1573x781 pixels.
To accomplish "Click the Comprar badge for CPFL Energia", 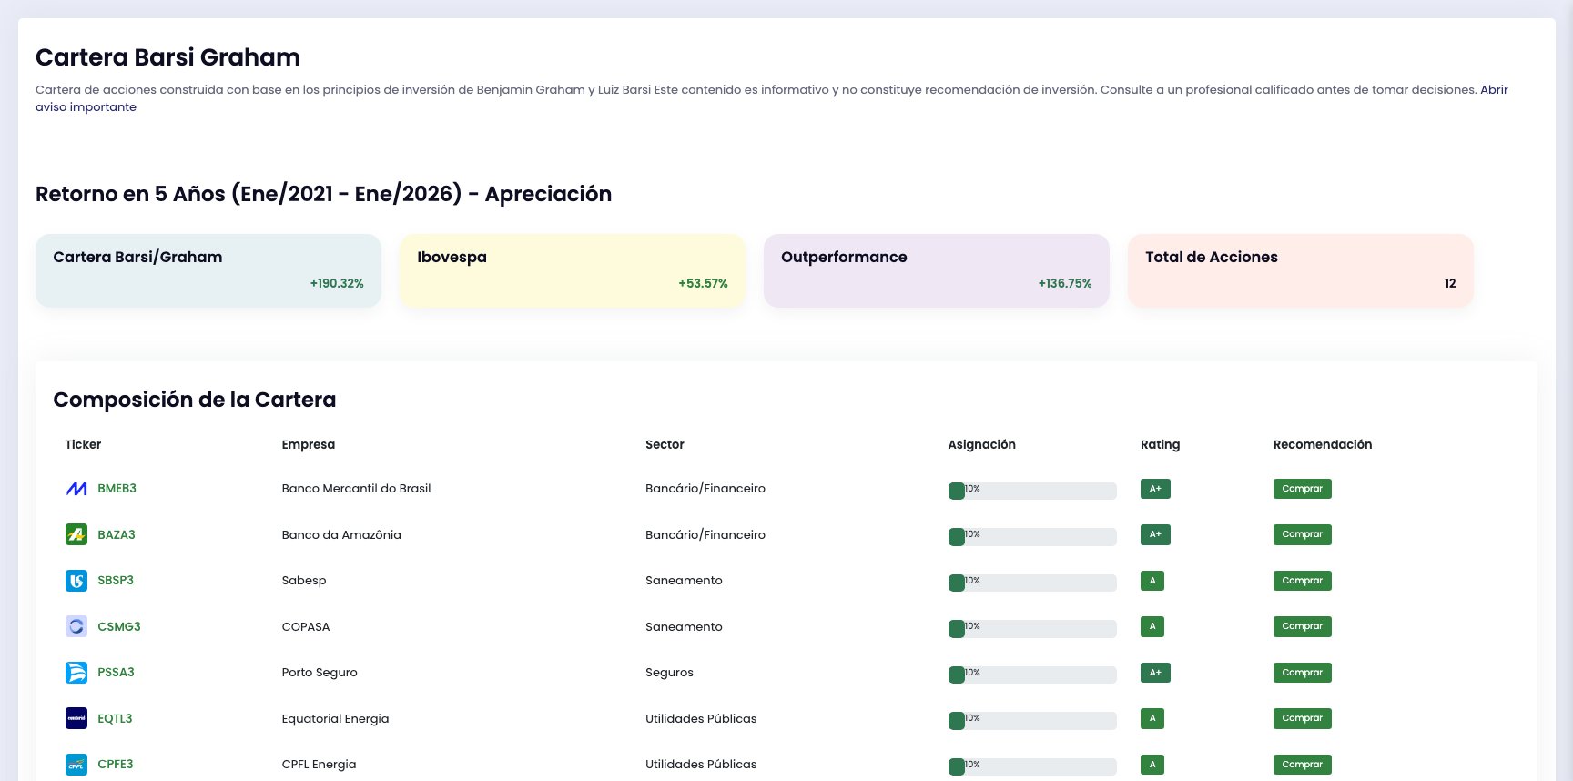I will pyautogui.click(x=1302, y=765).
